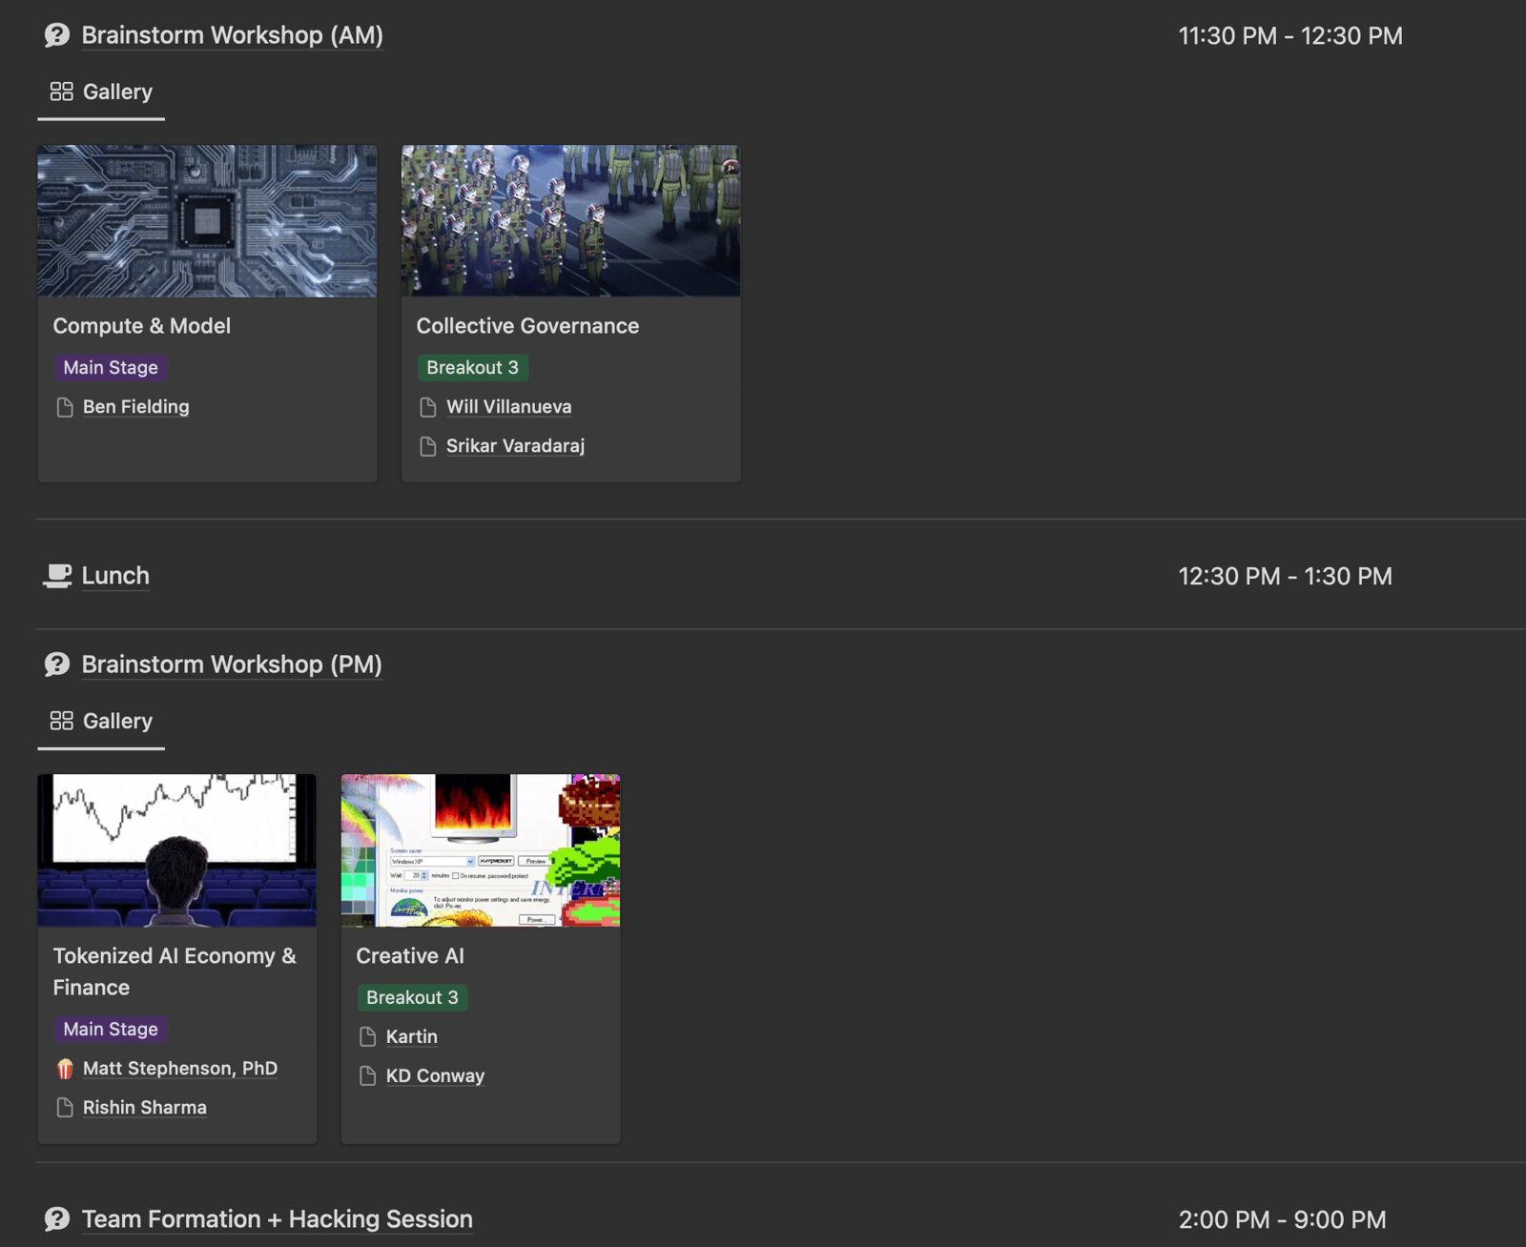The width and height of the screenshot is (1526, 1247).
Task: Open the Team Formation + Hacking Session page
Action: tap(277, 1219)
